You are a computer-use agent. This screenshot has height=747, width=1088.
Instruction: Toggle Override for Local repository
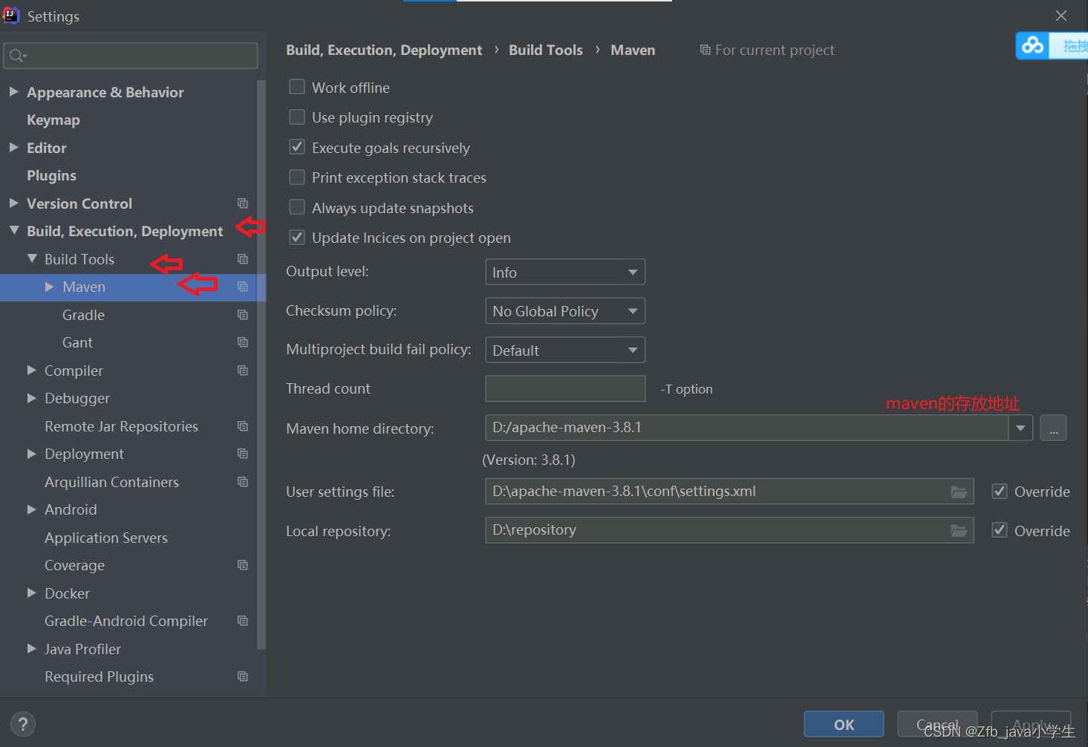(x=1000, y=530)
